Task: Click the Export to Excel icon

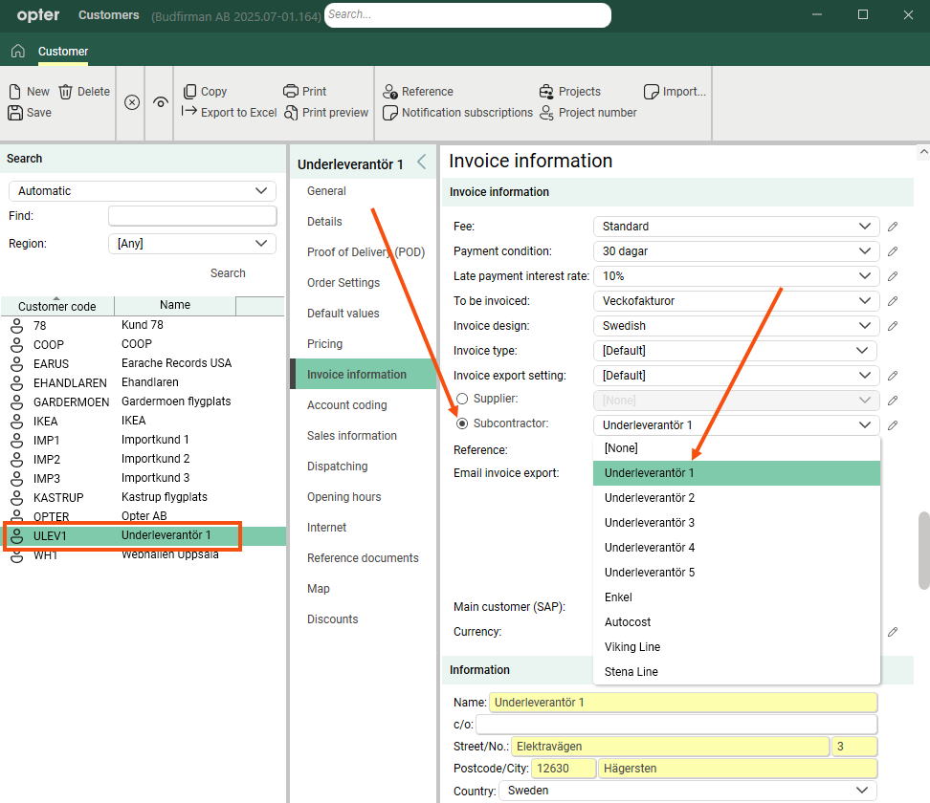Action: (x=189, y=113)
